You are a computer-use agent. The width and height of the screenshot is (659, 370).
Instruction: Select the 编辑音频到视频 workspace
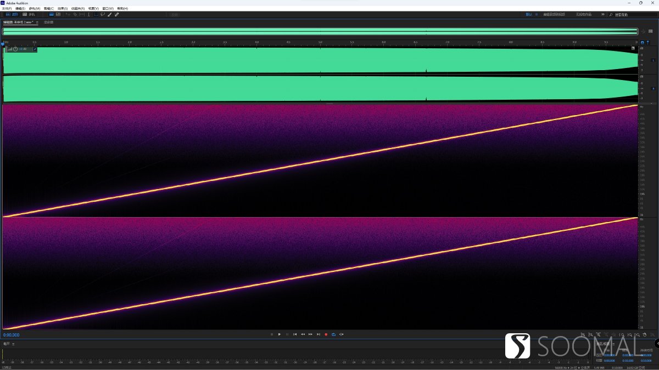point(554,14)
